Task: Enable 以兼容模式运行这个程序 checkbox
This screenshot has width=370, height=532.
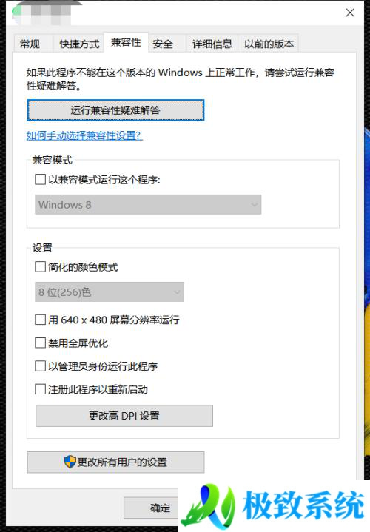Action: (x=41, y=179)
